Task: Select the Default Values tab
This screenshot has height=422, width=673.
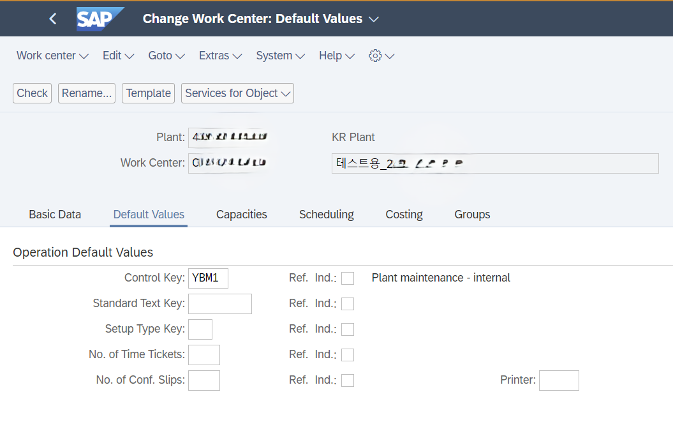Action: (x=149, y=215)
